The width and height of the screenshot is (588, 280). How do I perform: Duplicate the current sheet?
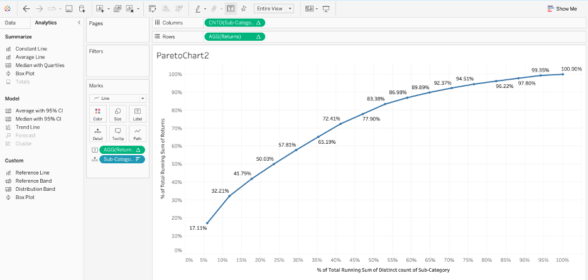(x=117, y=9)
